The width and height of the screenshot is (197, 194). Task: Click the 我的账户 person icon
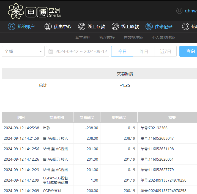click(12, 26)
